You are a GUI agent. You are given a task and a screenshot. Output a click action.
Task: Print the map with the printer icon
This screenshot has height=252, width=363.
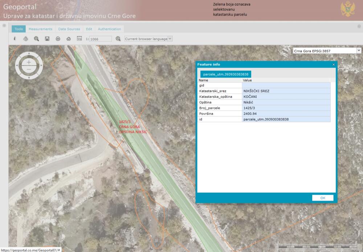[58, 39]
